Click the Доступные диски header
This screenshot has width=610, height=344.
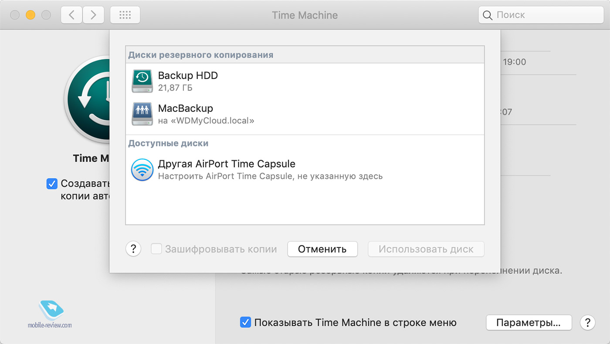[168, 143]
